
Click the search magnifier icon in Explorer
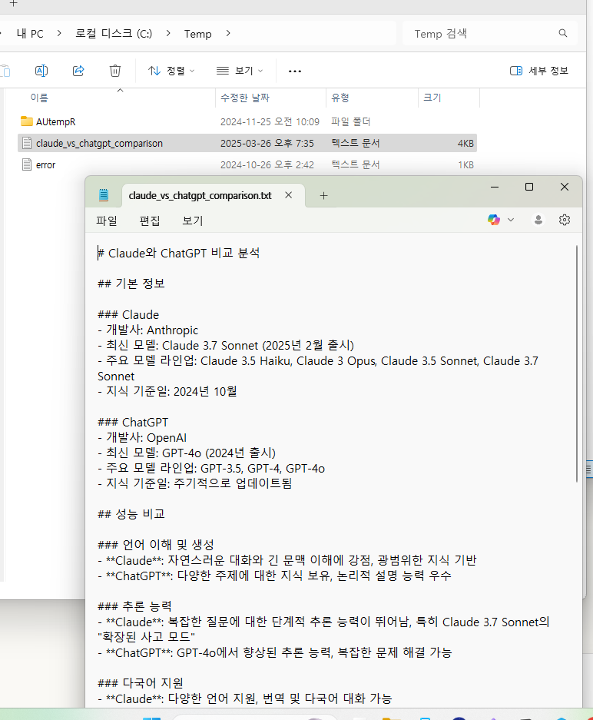coord(563,33)
